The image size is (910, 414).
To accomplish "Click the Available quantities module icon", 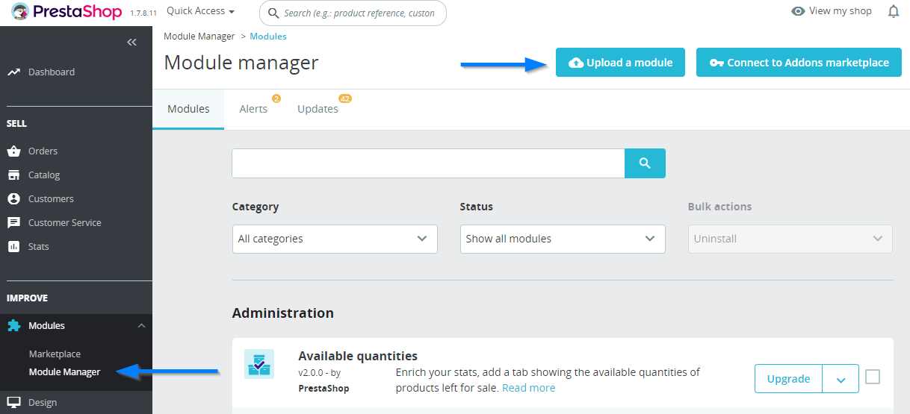I will point(259,364).
